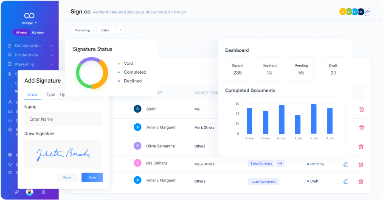Click the Enter Name input field
Viewport: 383px width, 200px height.
(63, 119)
